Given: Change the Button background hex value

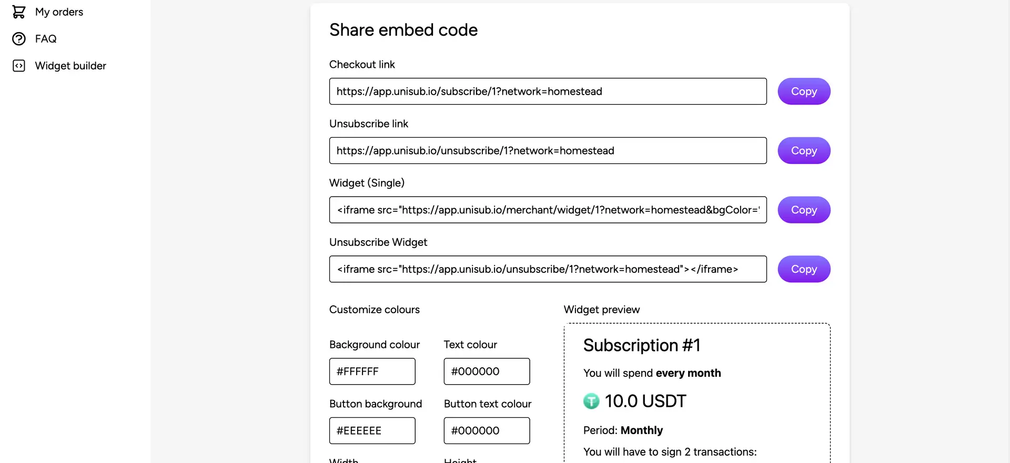Looking at the screenshot, I should point(372,431).
